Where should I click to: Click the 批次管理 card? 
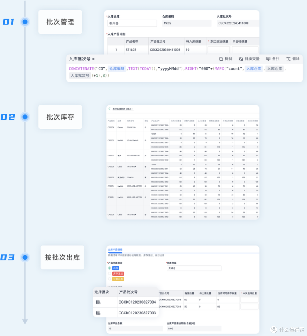[x=60, y=22]
